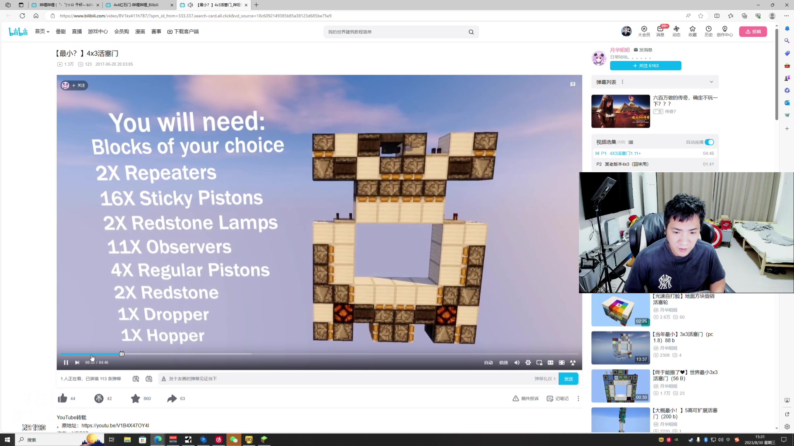Open 消息 messages icon
Screen dimensions: 794x446
coord(660,31)
